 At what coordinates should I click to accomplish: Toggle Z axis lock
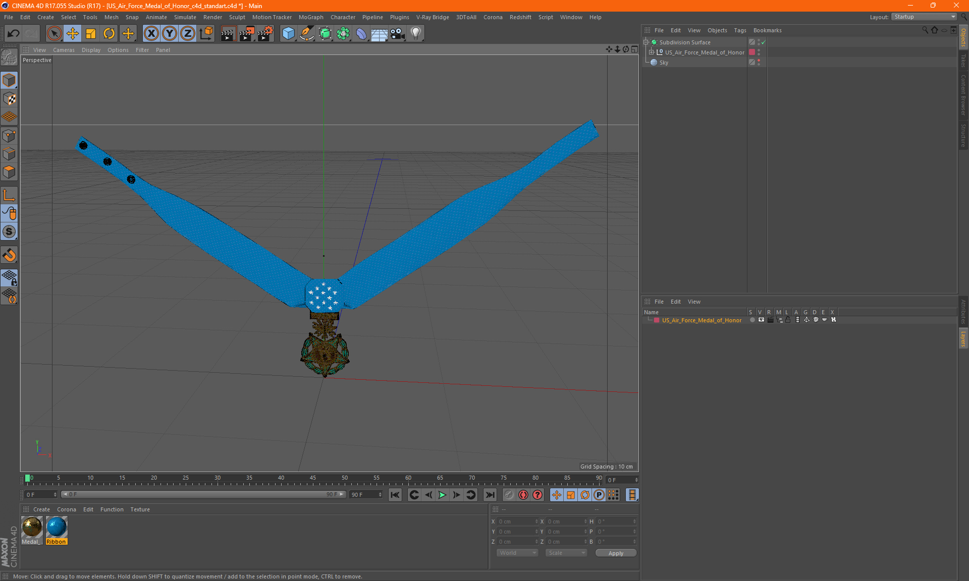[188, 34]
